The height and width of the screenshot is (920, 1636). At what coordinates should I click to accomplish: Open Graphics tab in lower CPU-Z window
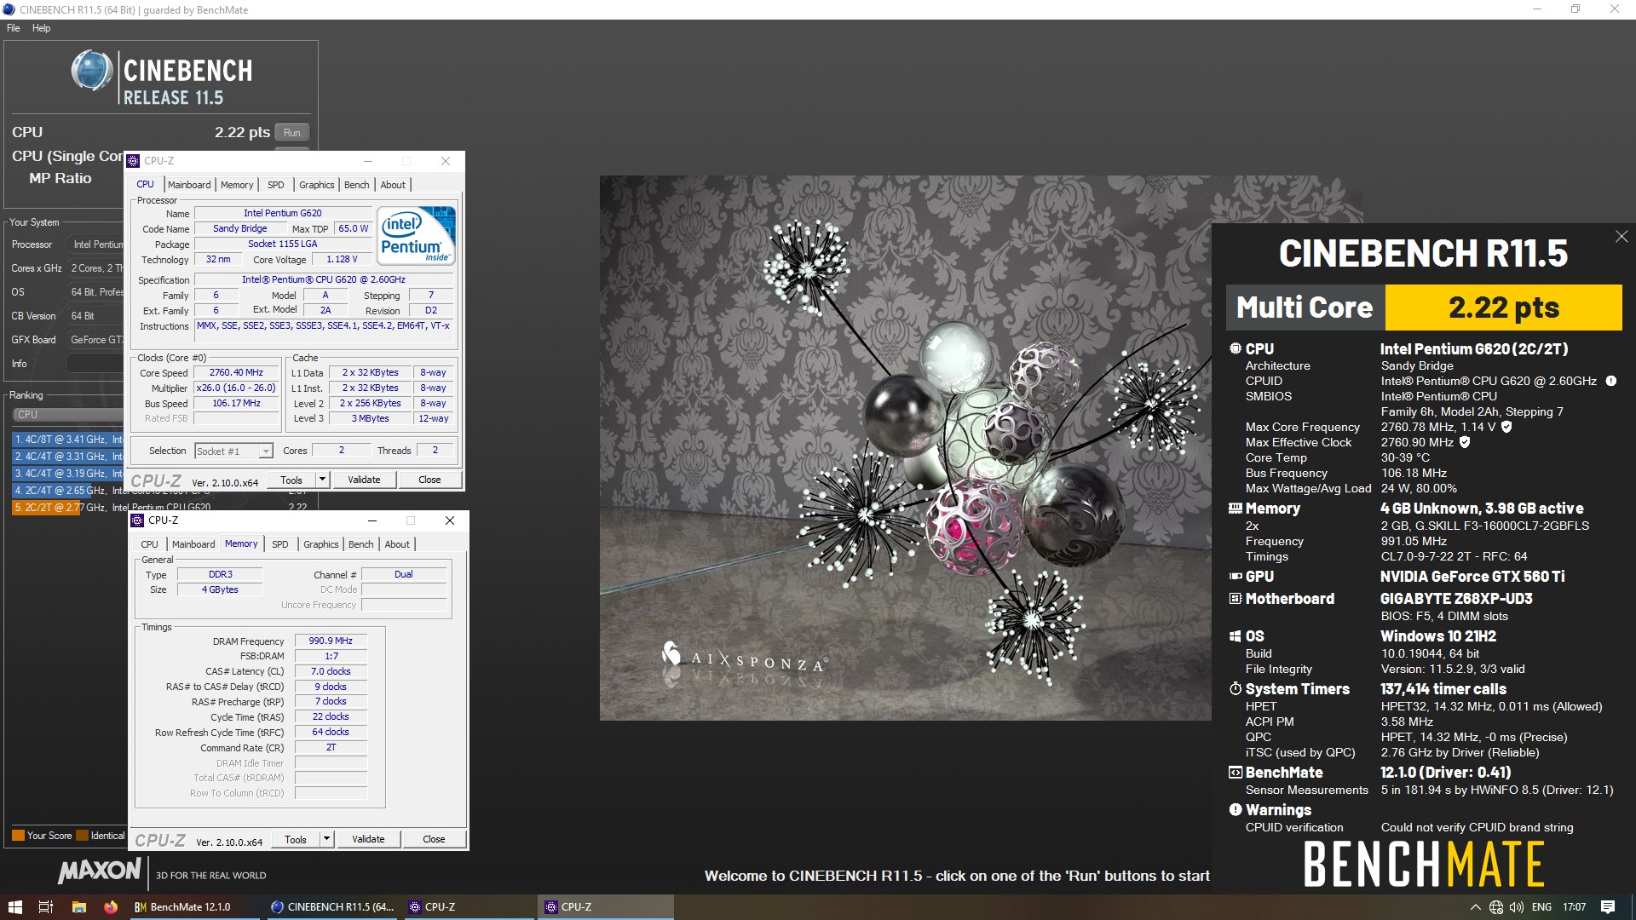[x=321, y=544]
